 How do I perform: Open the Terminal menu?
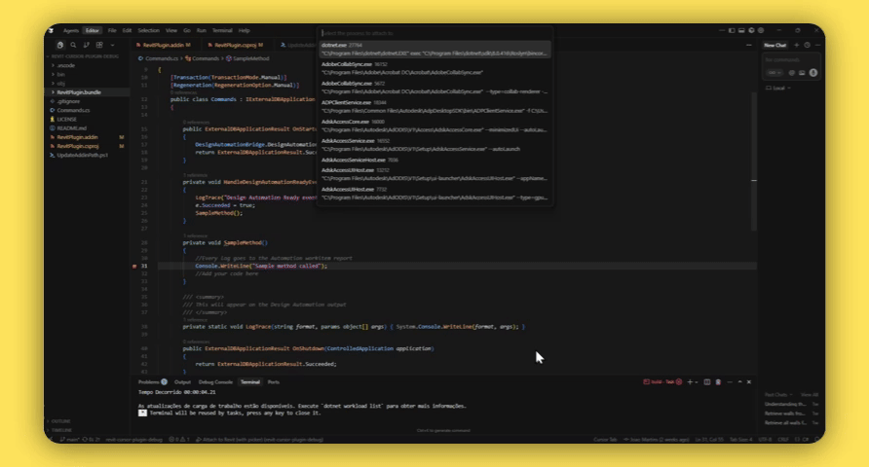(222, 30)
